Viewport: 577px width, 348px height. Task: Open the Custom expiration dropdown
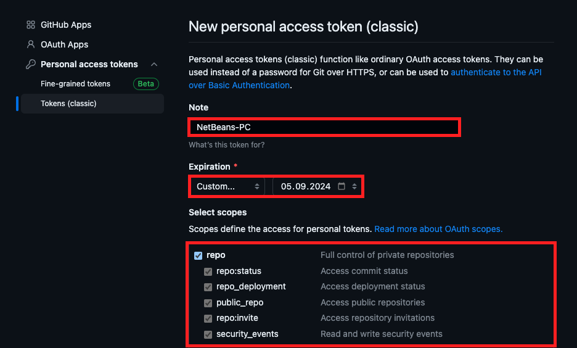pyautogui.click(x=227, y=186)
